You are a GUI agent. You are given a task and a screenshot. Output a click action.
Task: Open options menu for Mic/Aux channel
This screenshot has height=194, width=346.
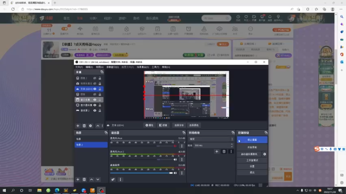coord(182,146)
